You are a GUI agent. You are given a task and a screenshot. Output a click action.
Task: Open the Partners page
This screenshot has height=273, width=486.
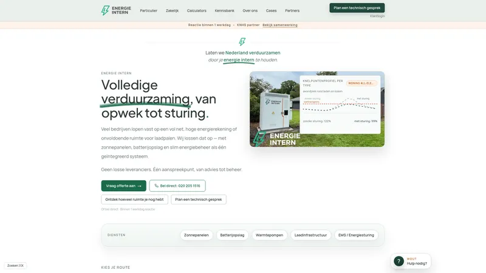click(x=292, y=10)
